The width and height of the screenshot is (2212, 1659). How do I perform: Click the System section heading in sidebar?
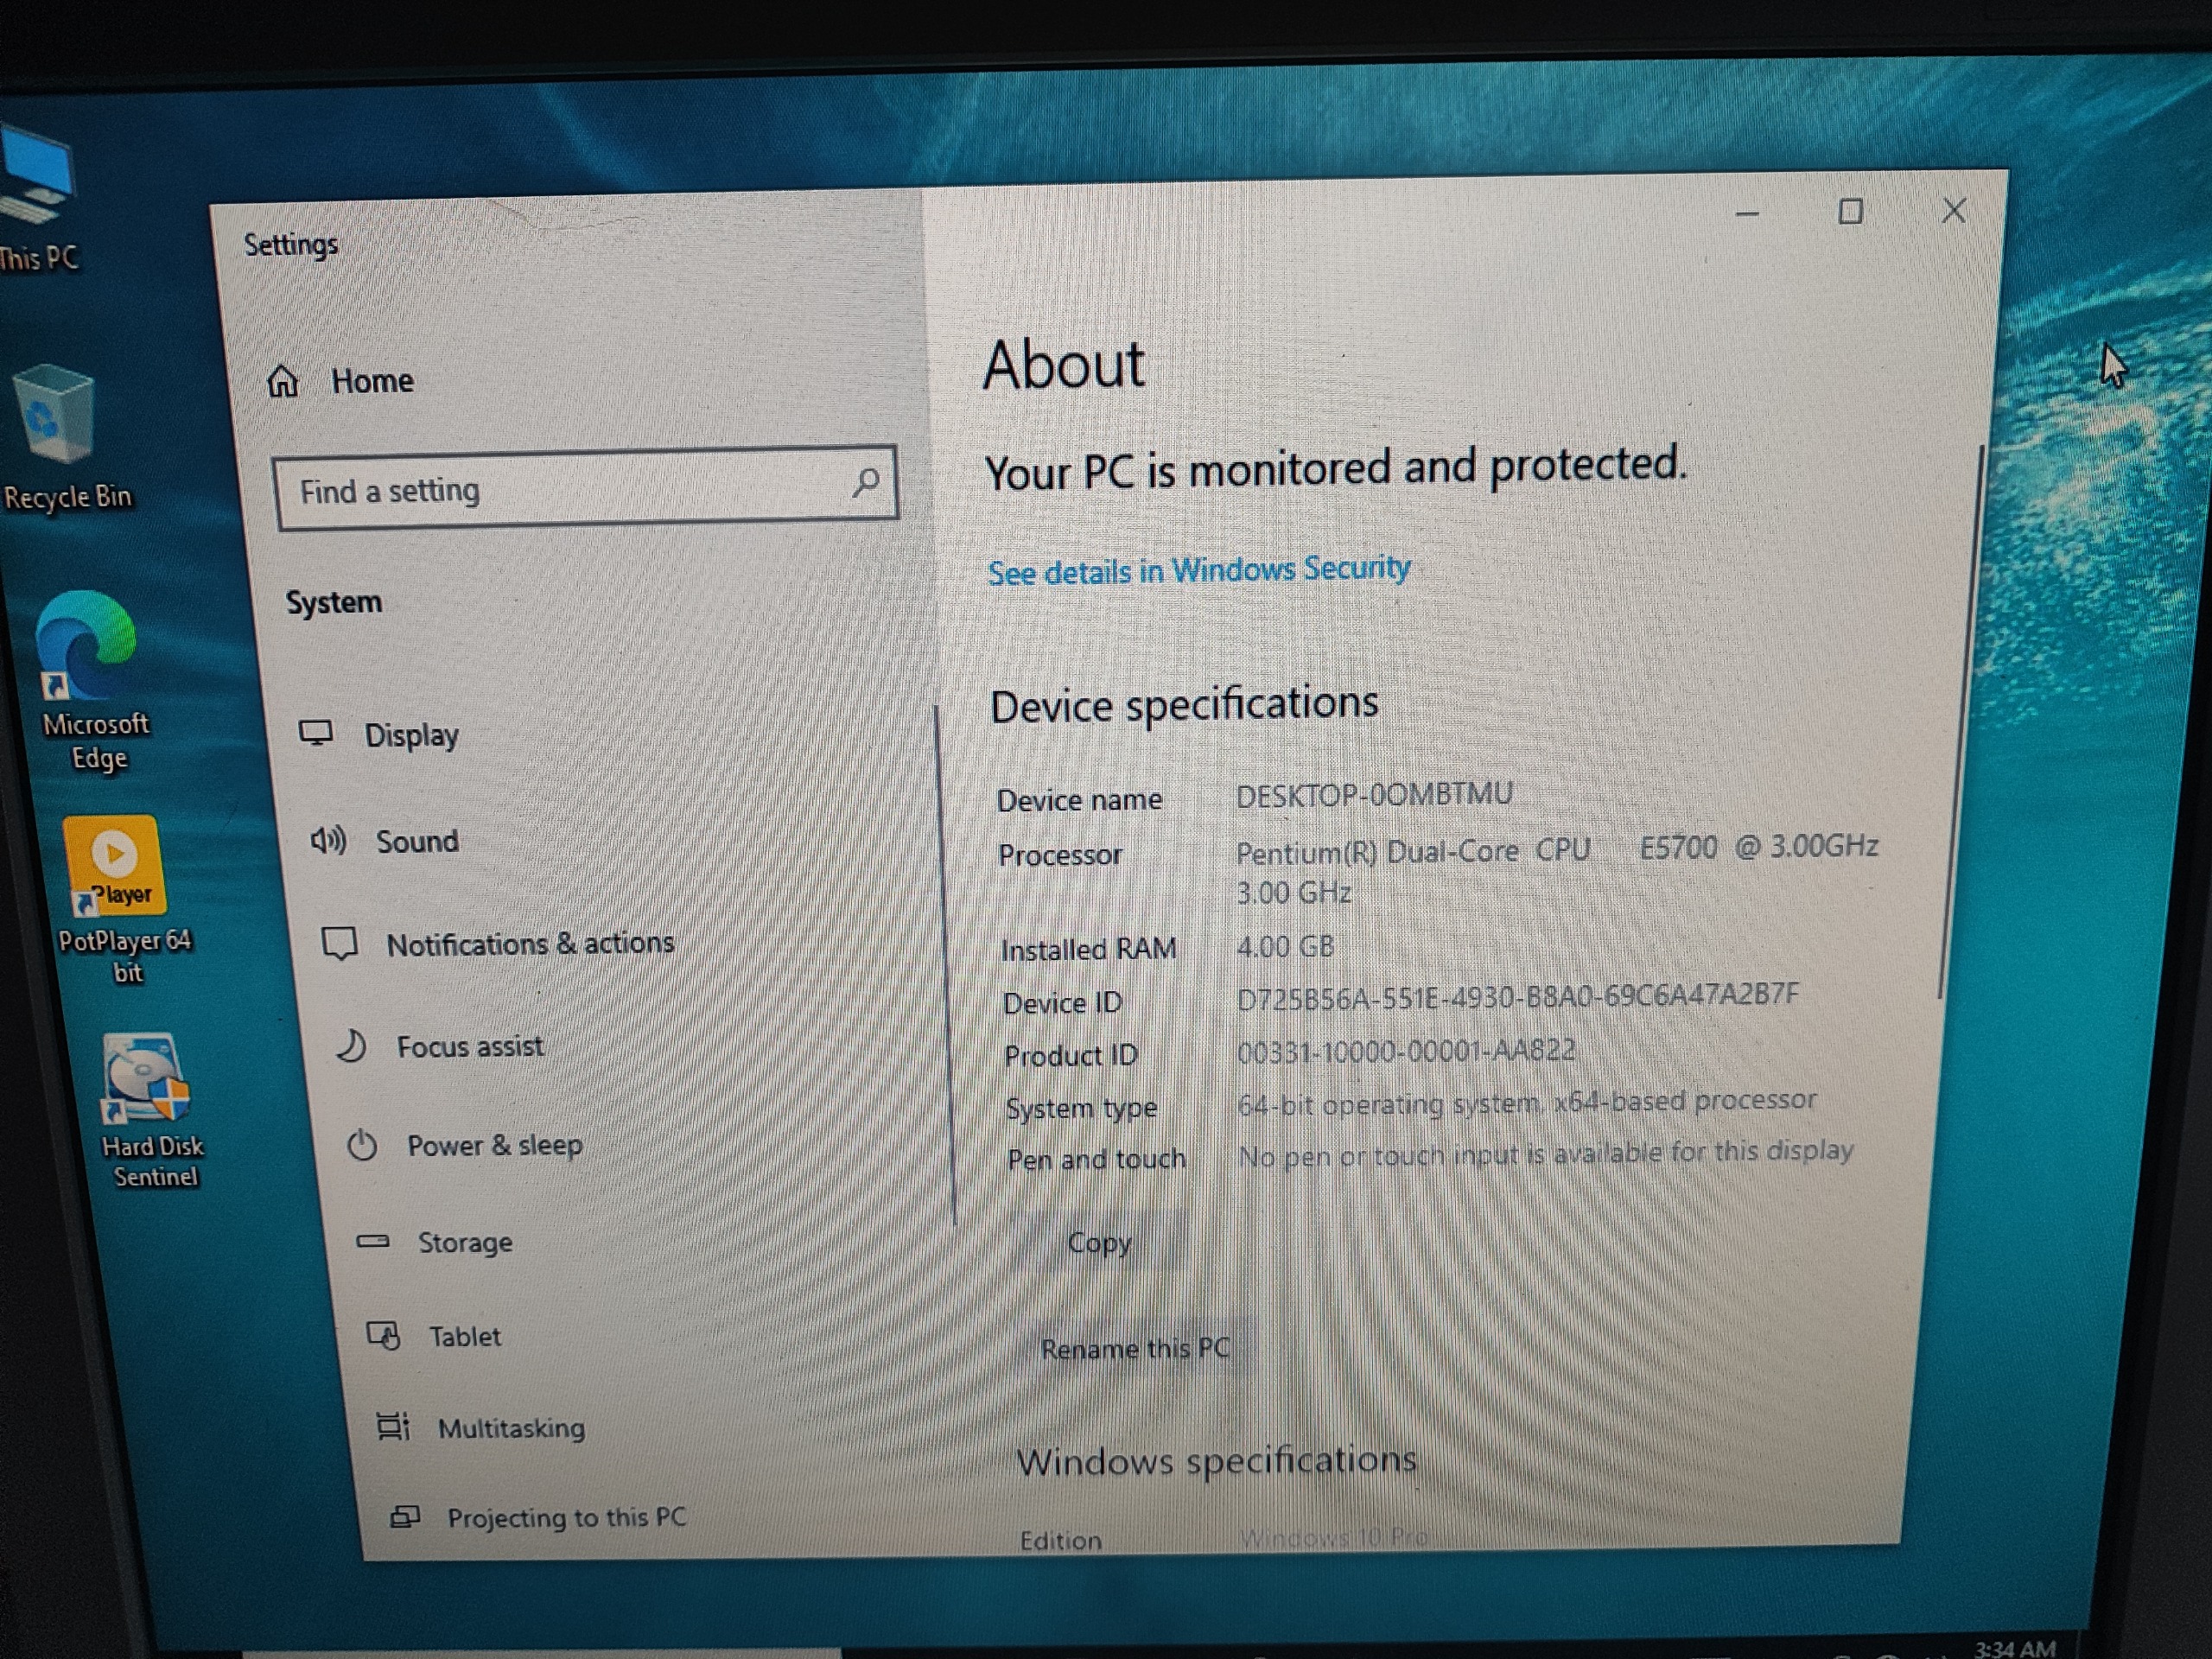click(334, 602)
